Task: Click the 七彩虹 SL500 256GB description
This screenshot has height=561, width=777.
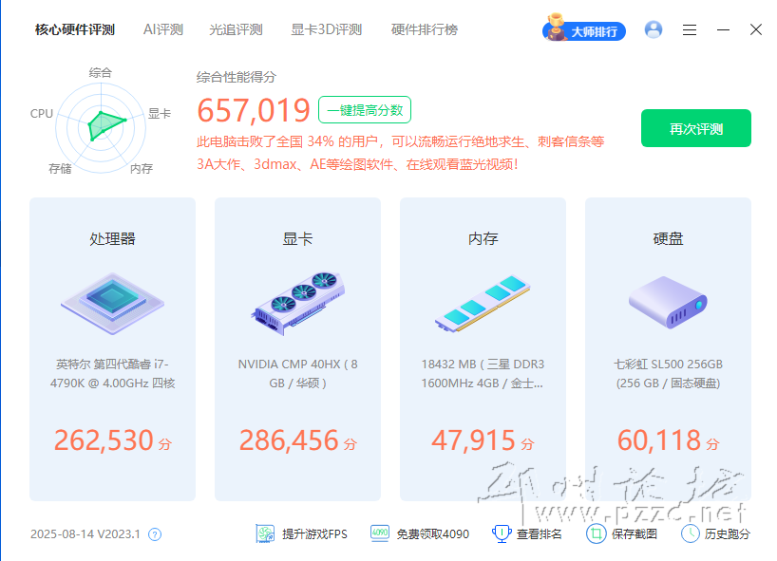Action: click(668, 373)
